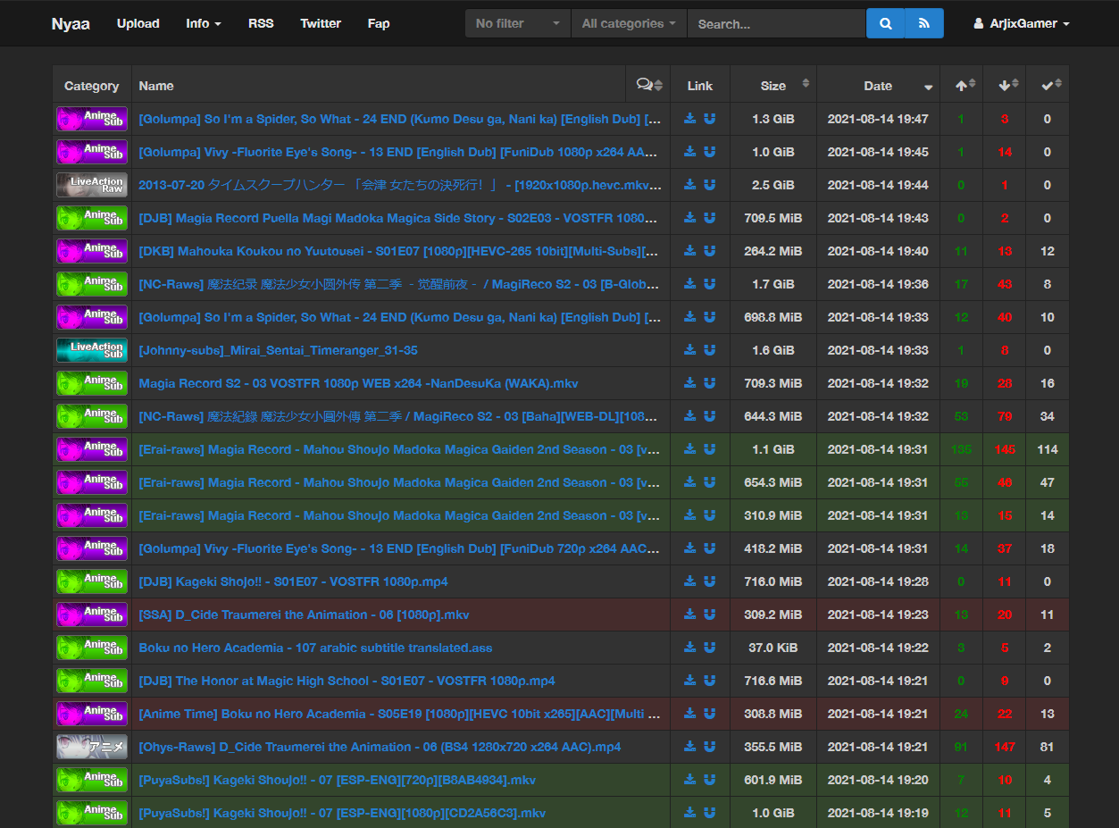The image size is (1119, 828).
Task: Download torrent for Ohys-Raws D_Cide Traumerei 06
Action: click(x=689, y=747)
